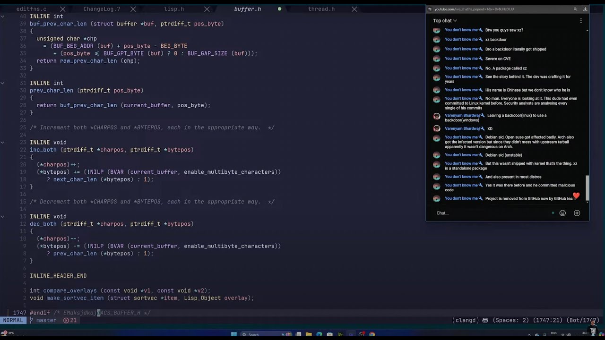Collapse fold marker at buf_prev_char_len function
The width and height of the screenshot is (605, 340).
tap(3, 16)
